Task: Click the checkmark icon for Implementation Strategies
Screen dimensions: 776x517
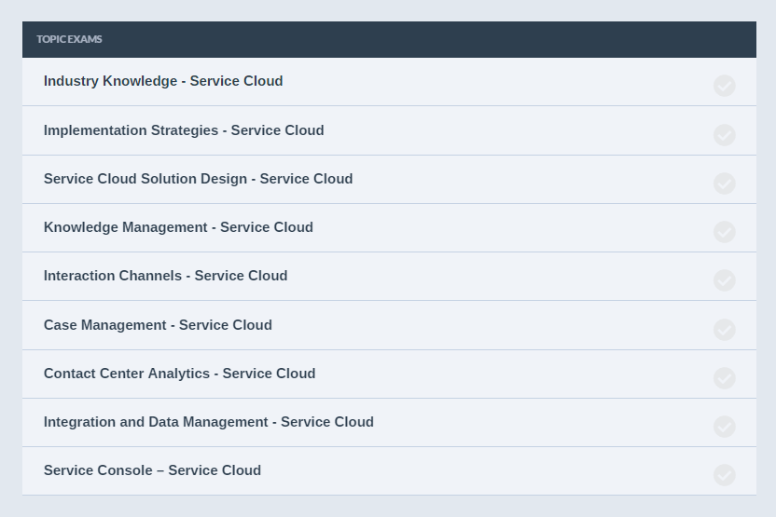Action: click(725, 135)
